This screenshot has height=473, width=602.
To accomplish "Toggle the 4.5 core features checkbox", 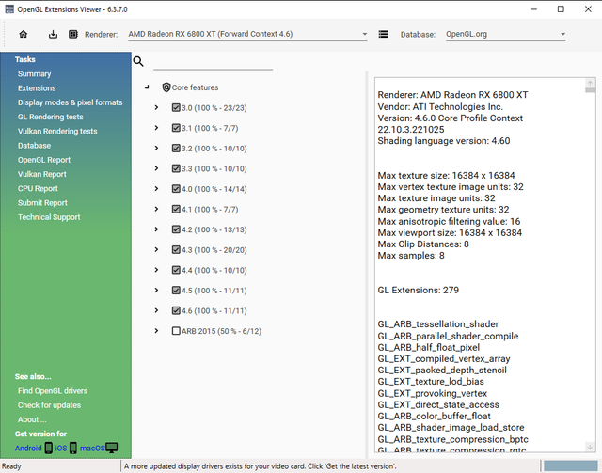I will click(x=176, y=291).
